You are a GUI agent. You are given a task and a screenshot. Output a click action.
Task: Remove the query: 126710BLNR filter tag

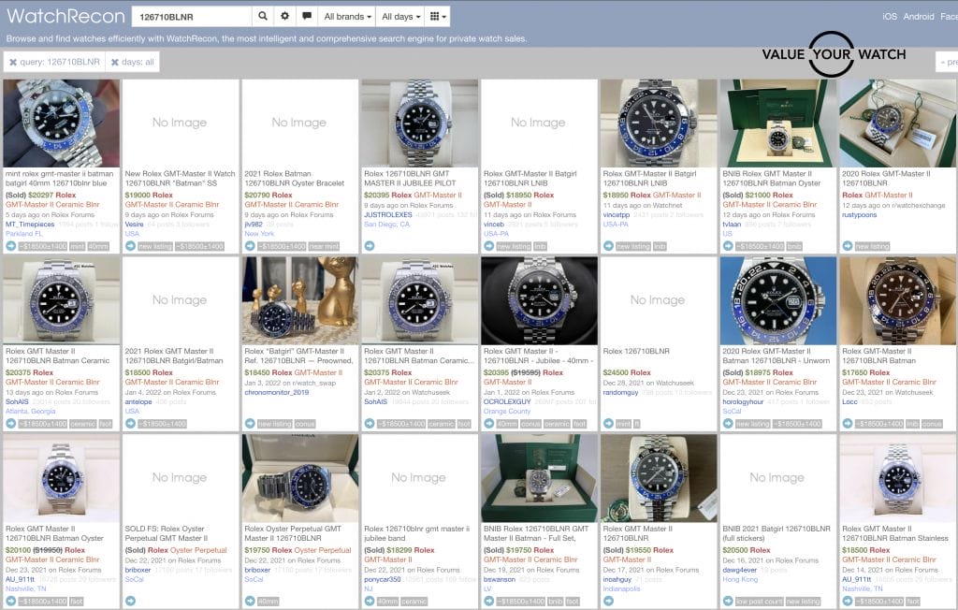13,62
